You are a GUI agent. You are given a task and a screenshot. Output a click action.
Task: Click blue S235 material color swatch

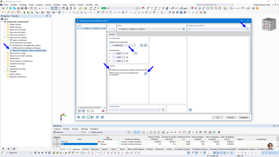[x=63, y=142]
